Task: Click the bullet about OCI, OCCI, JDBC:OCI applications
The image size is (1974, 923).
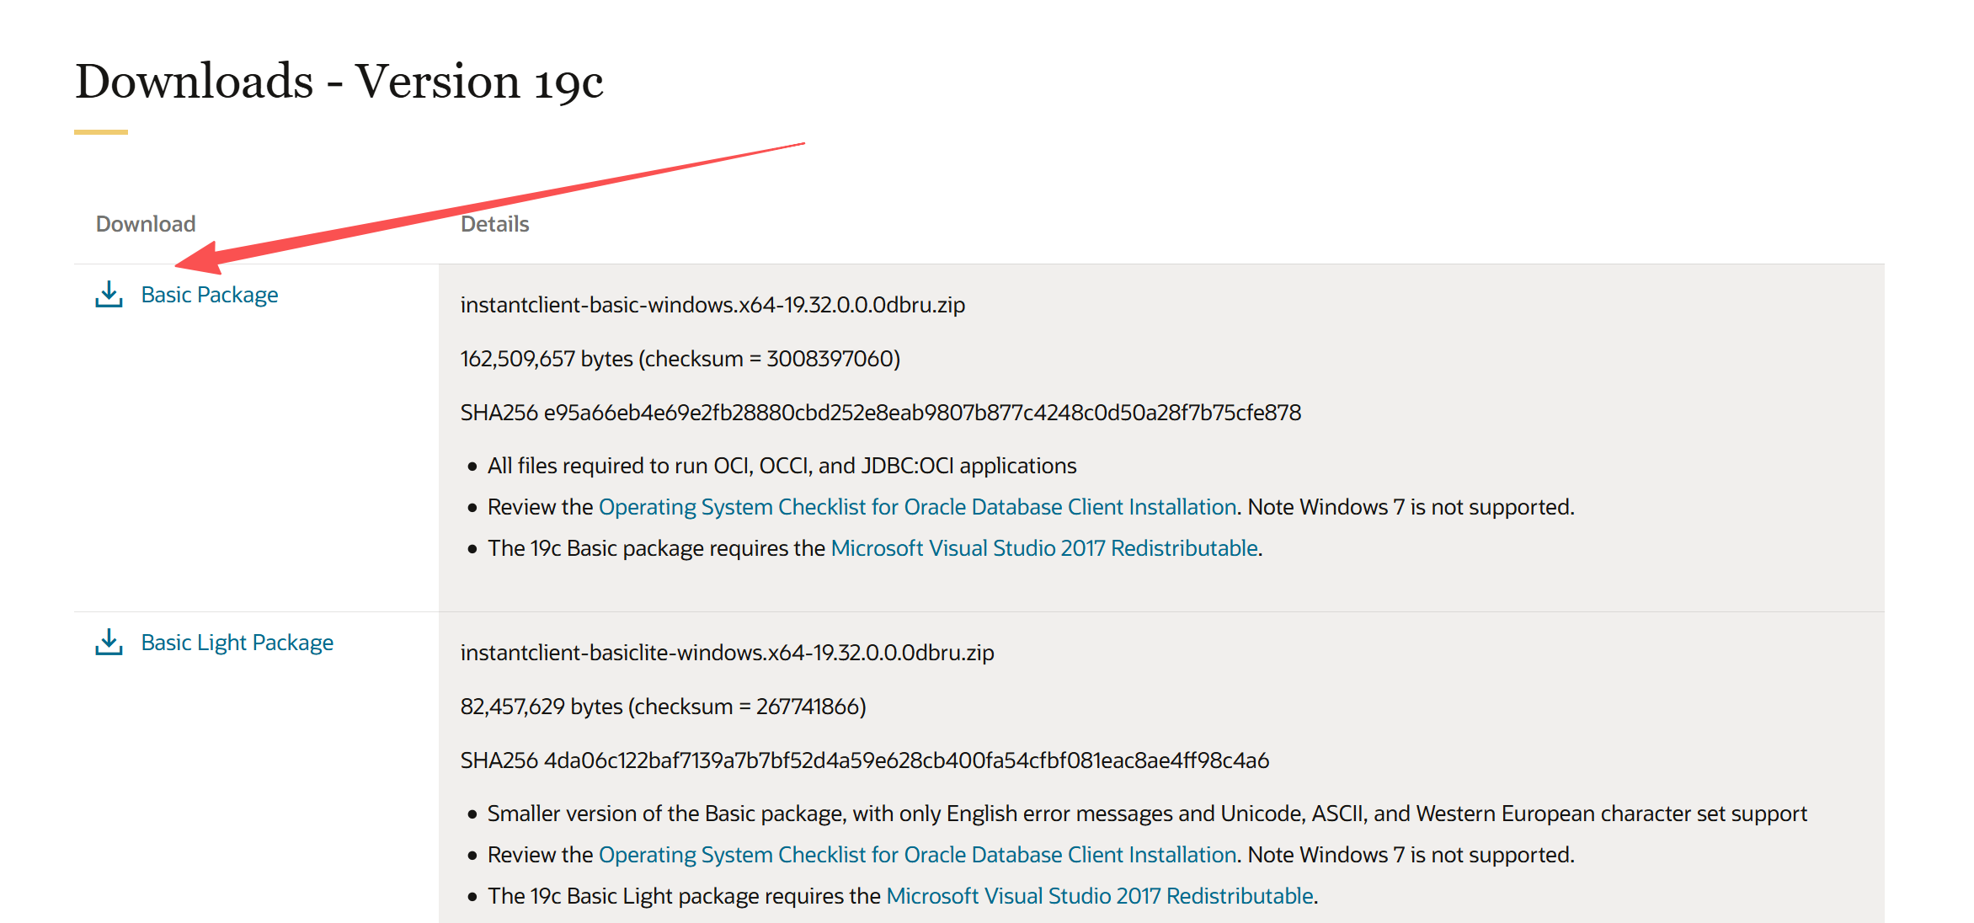Action: point(782,466)
